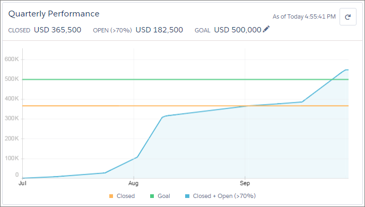Click the GOAL label

pos(203,30)
